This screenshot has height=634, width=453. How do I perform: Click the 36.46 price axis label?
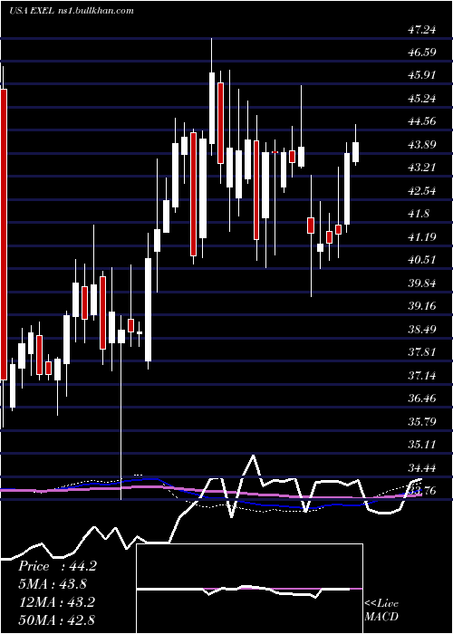(x=422, y=399)
